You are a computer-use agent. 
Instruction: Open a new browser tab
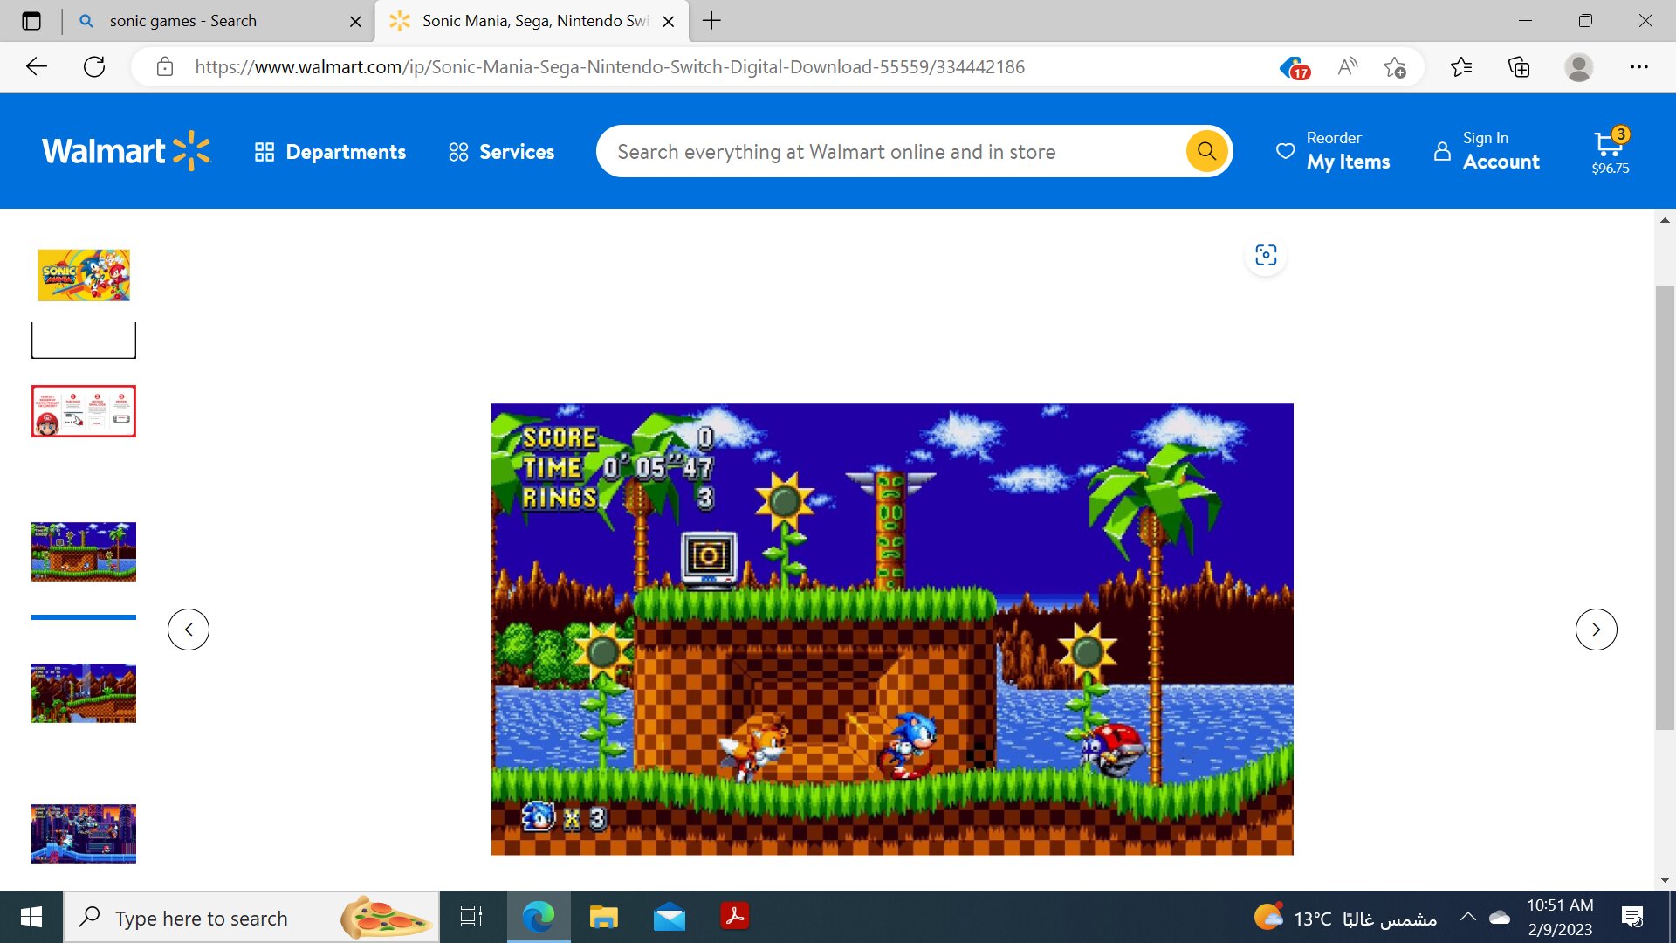click(x=711, y=21)
